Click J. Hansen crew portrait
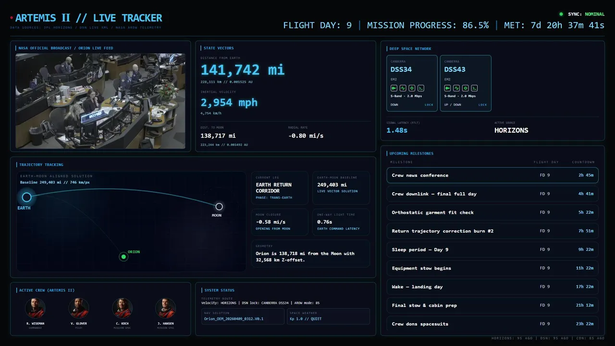Screen dimensions: 615x346 point(166,308)
